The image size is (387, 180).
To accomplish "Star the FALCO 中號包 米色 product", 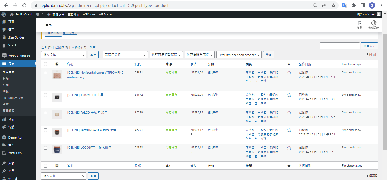I will (x=289, y=112).
